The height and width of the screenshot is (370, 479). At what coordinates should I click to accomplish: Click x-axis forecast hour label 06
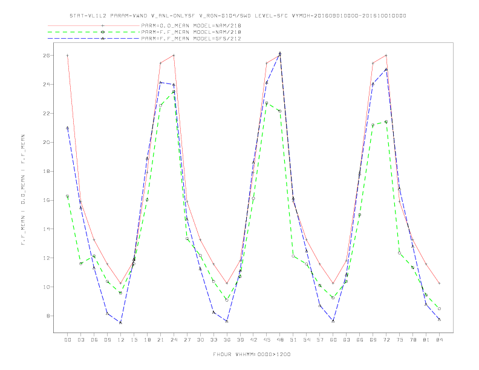point(94,340)
